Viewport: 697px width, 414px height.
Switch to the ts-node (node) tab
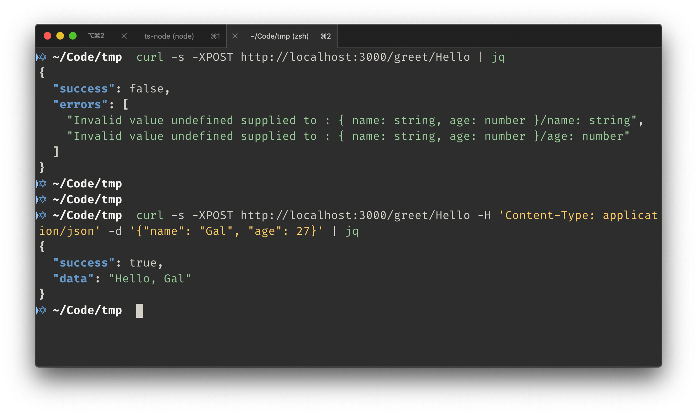pyautogui.click(x=169, y=36)
